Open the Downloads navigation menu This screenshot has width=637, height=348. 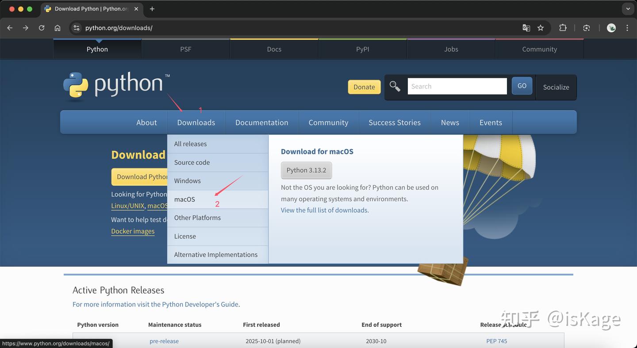[x=196, y=122]
